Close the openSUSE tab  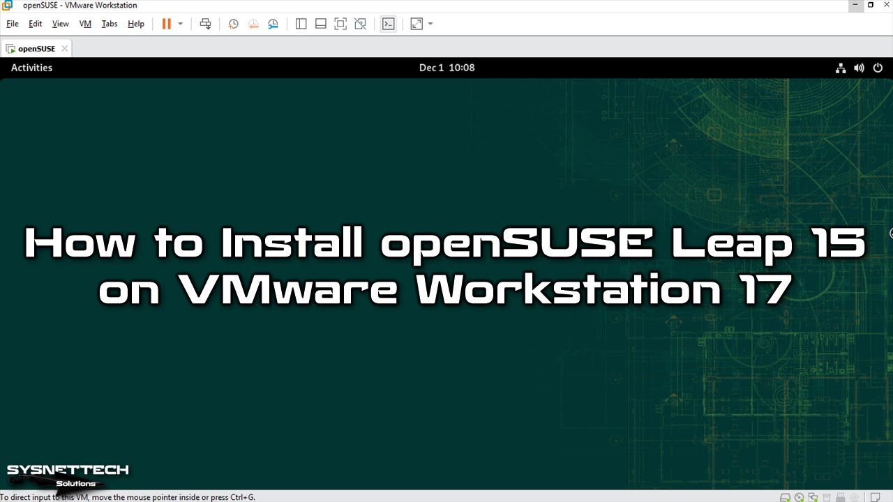64,49
